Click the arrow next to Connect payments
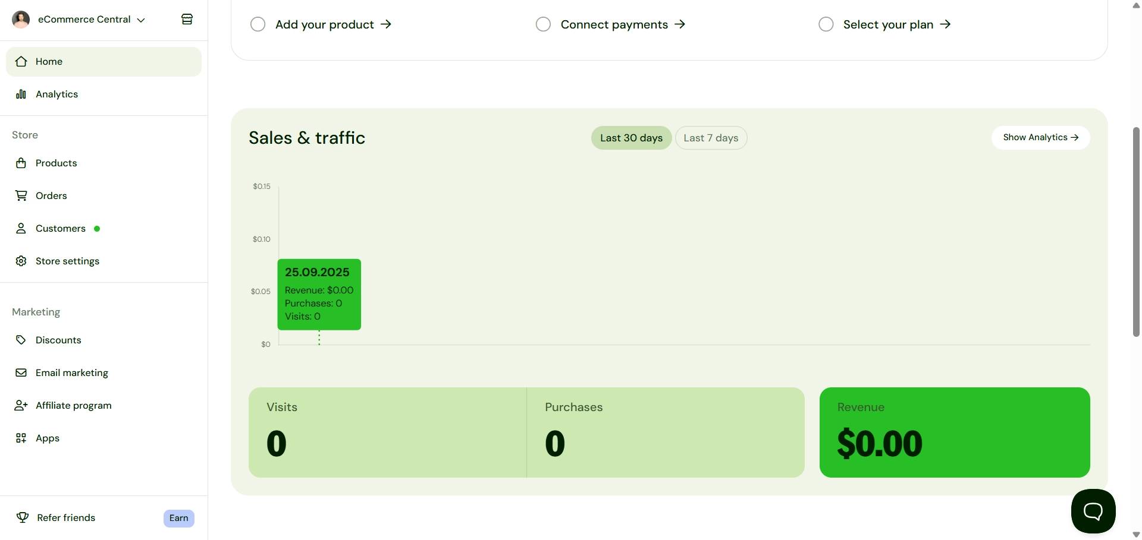Viewport: 1142px width, 540px height. 680,24
